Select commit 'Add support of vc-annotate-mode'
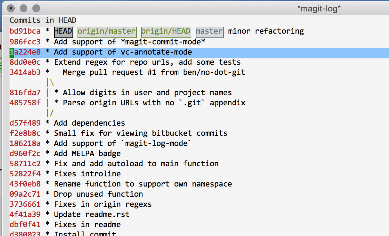This screenshot has width=389, height=236. coord(123,52)
